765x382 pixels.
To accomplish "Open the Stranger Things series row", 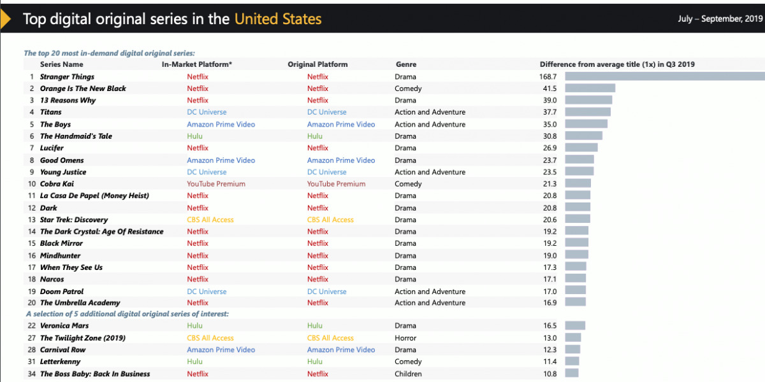I will [67, 77].
